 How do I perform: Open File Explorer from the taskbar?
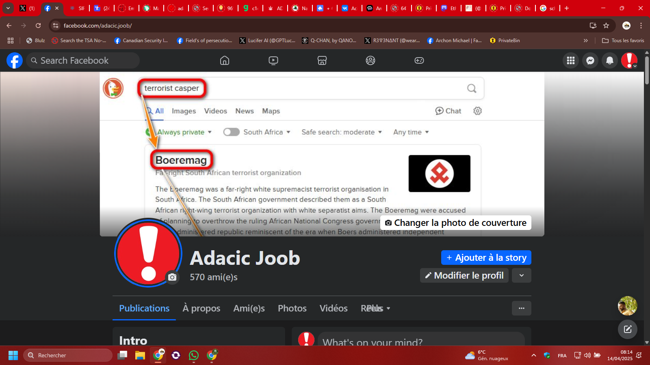[x=140, y=355]
